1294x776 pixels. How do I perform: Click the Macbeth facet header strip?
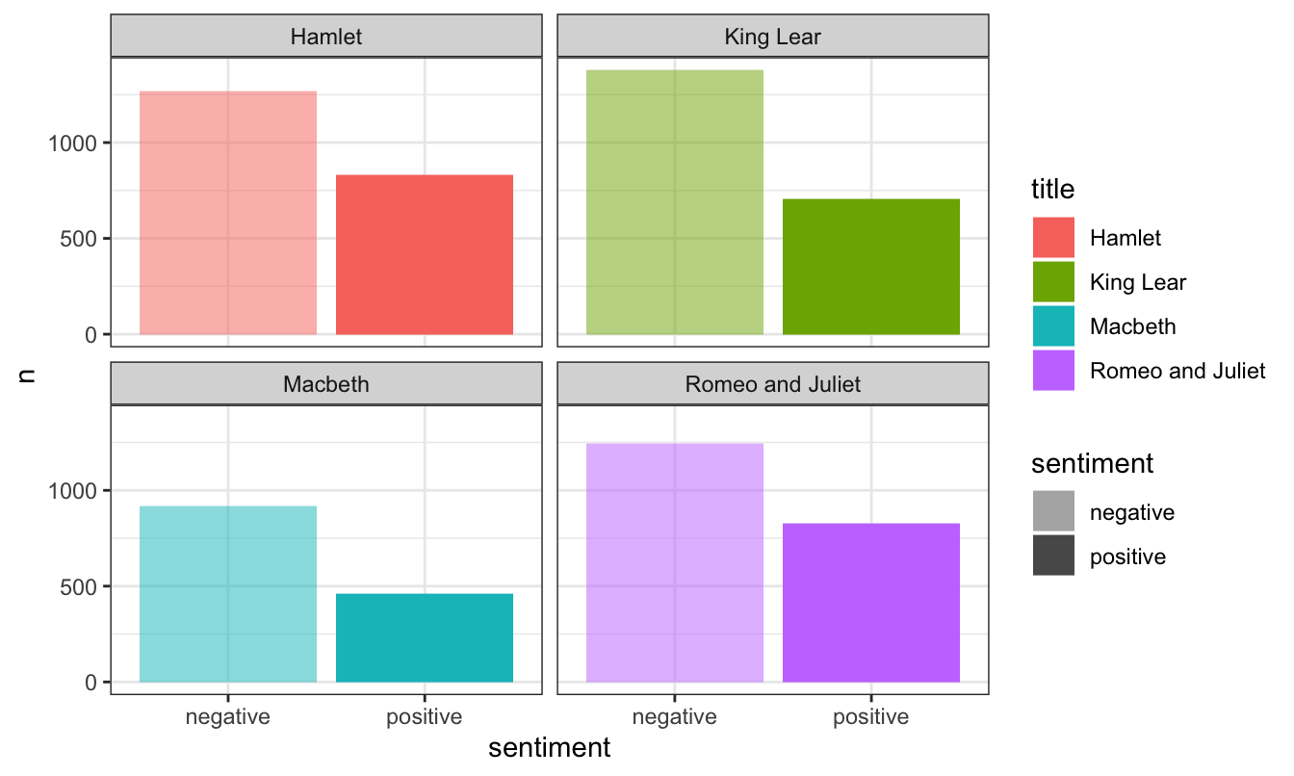point(326,384)
